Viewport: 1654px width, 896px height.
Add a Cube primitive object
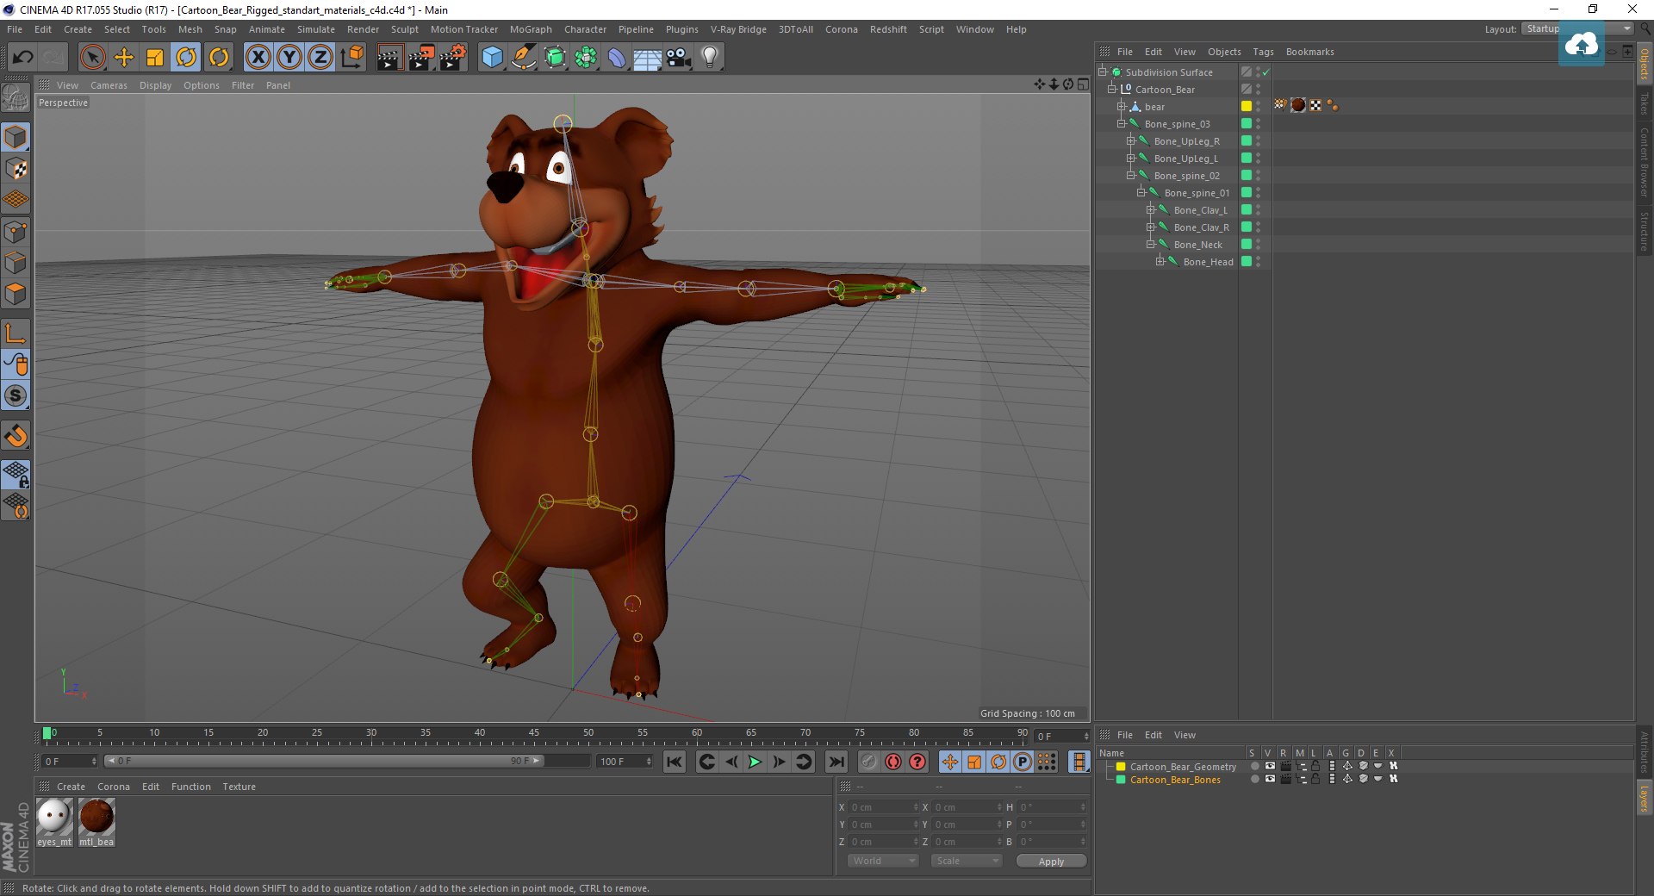(492, 58)
